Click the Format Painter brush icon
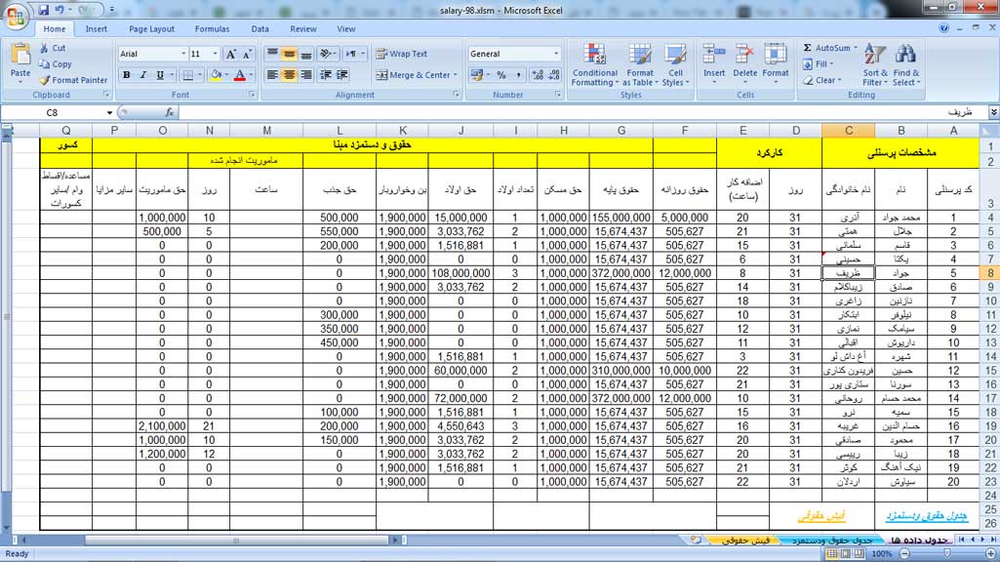This screenshot has width=1000, height=562. 45,80
